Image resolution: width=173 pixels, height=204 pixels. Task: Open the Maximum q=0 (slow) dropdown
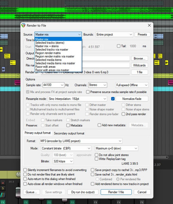pos(116,148)
